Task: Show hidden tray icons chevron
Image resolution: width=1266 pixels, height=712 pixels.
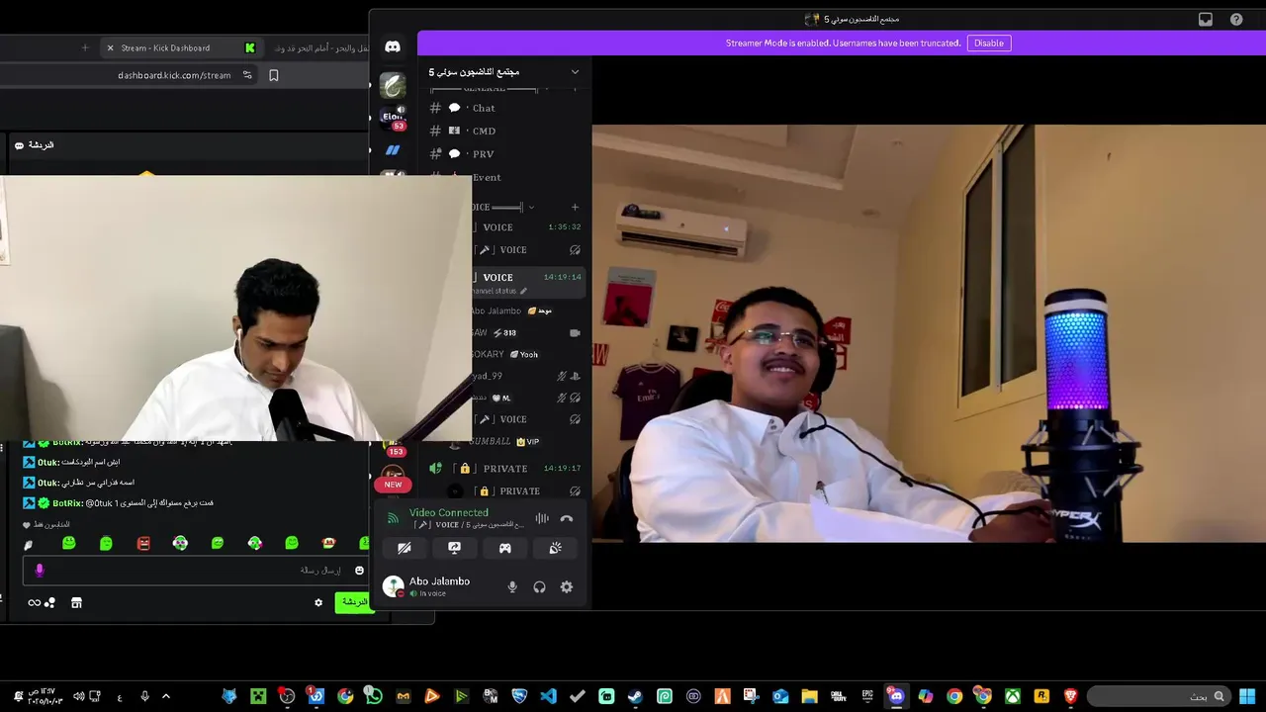Action: pos(166,696)
